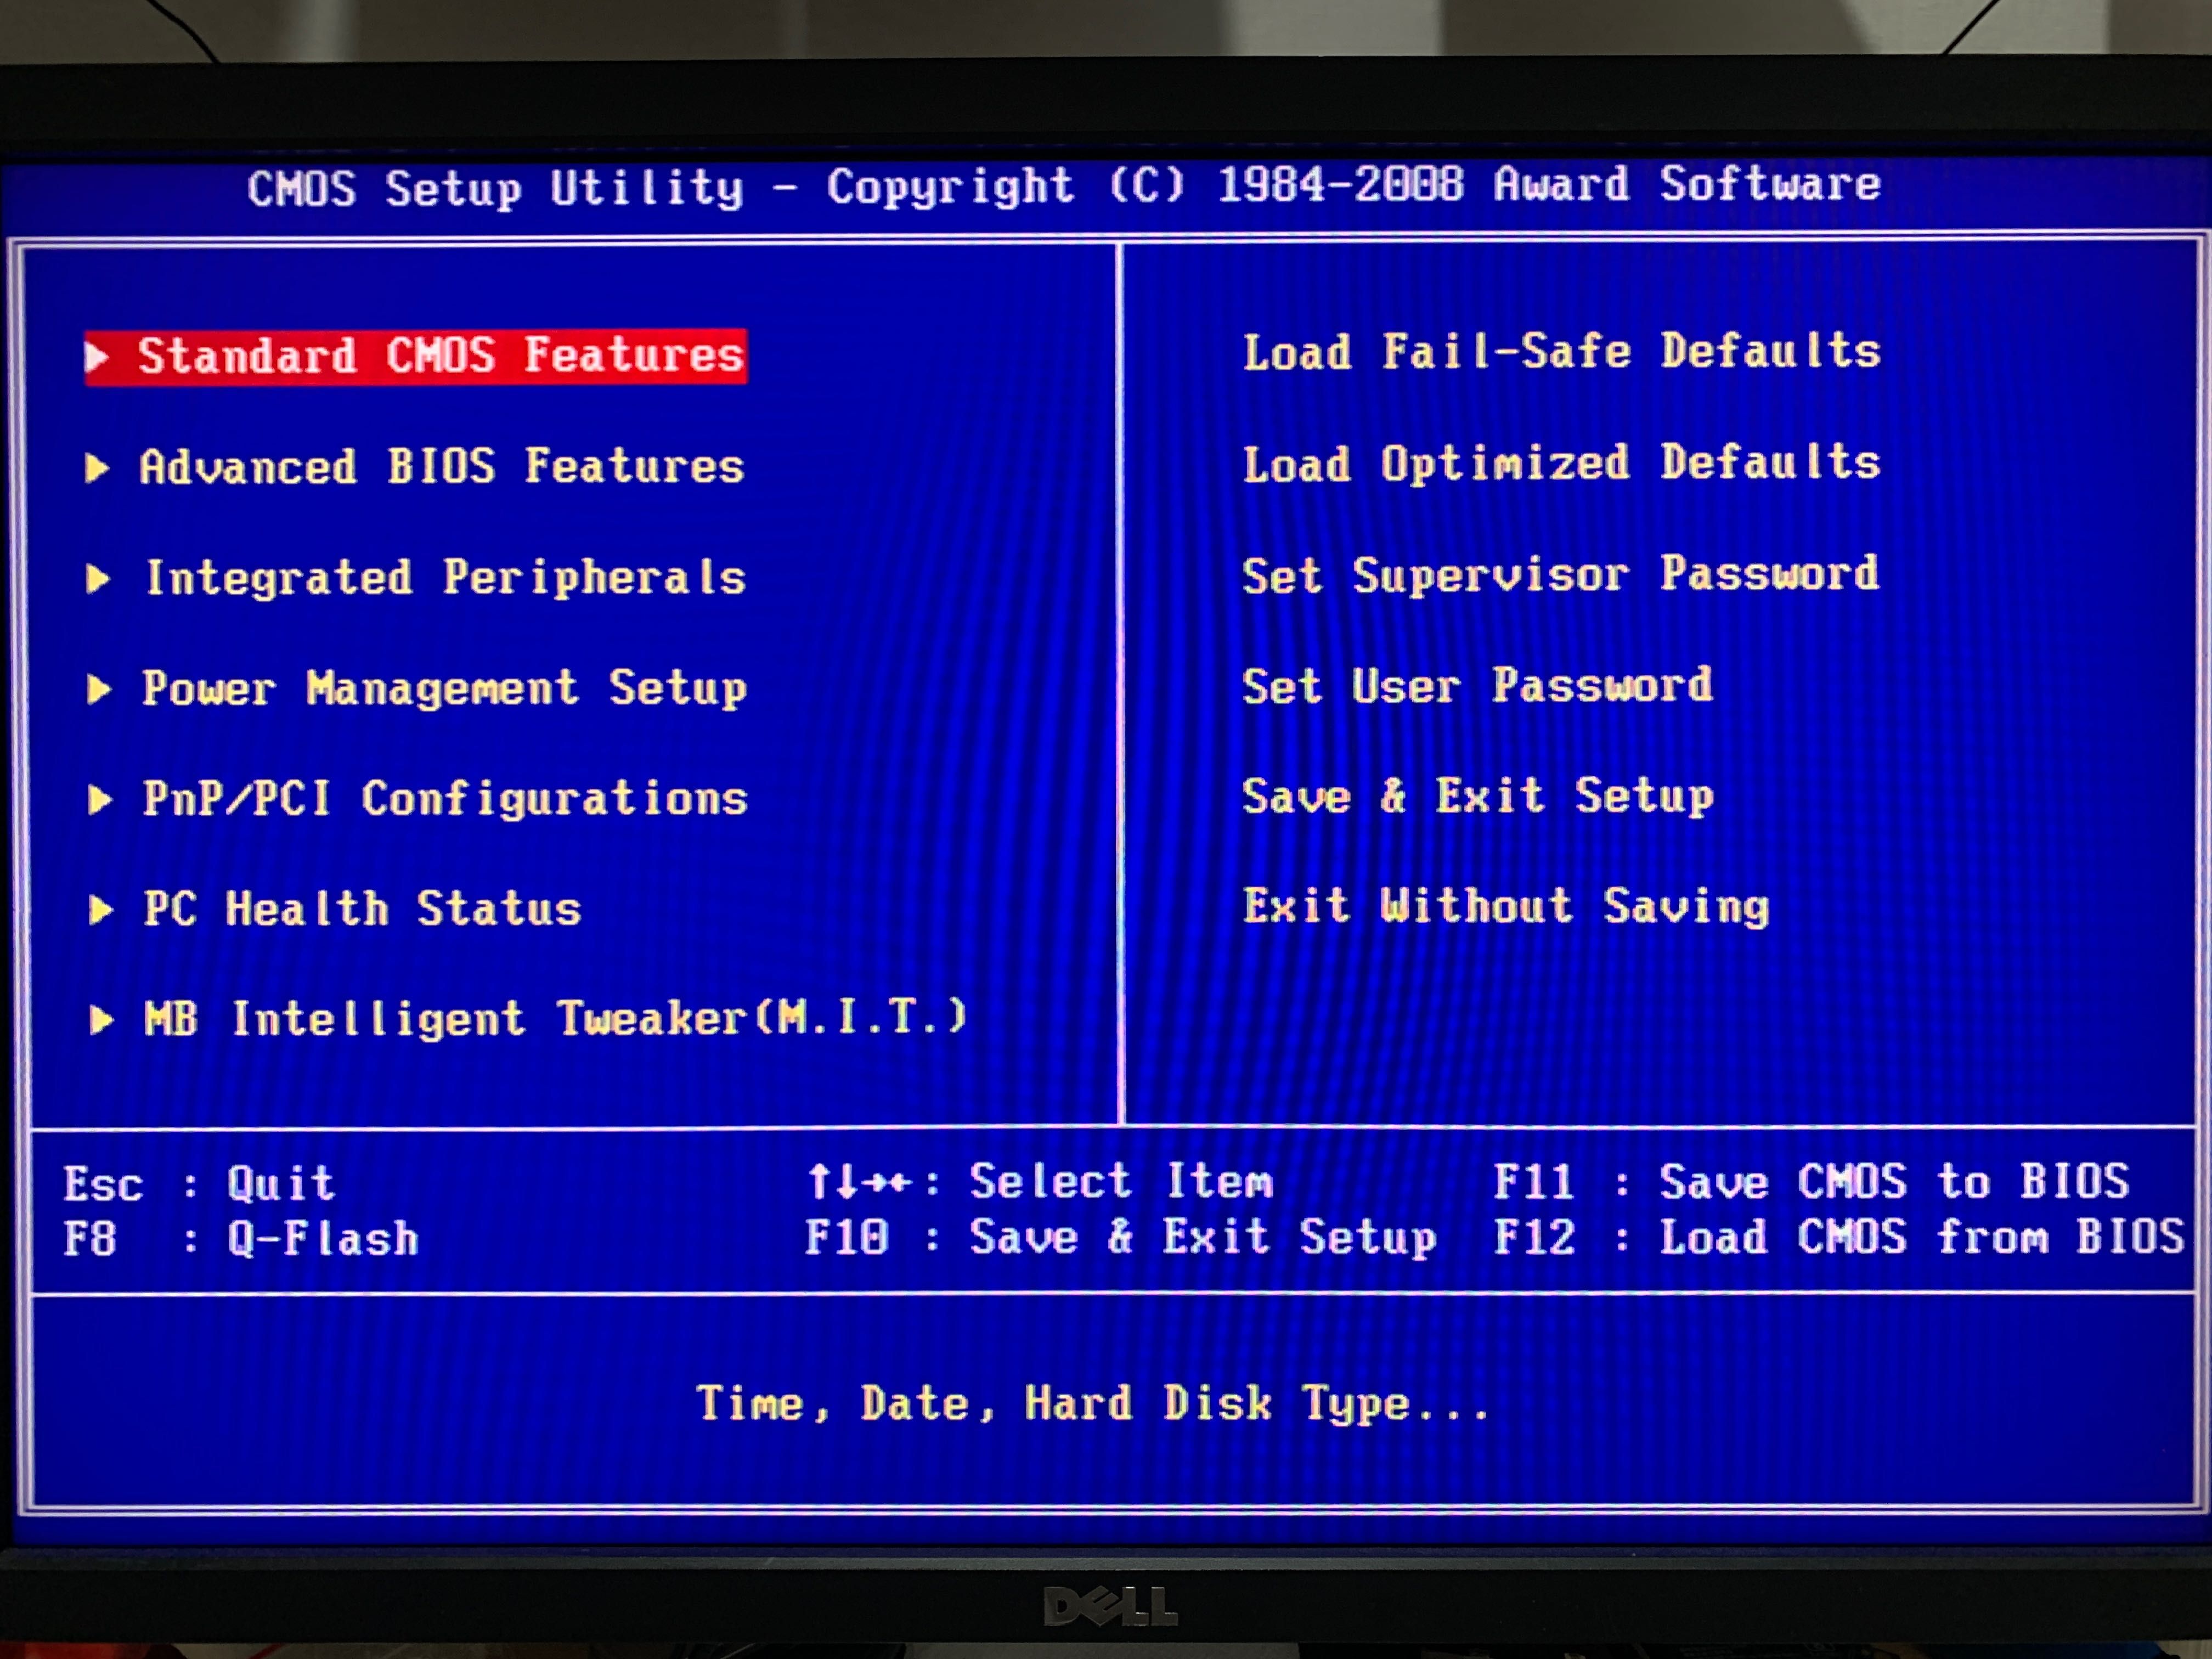The image size is (2212, 1659).
Task: Select Save & Exit Setup in right column
Action: point(1478,797)
